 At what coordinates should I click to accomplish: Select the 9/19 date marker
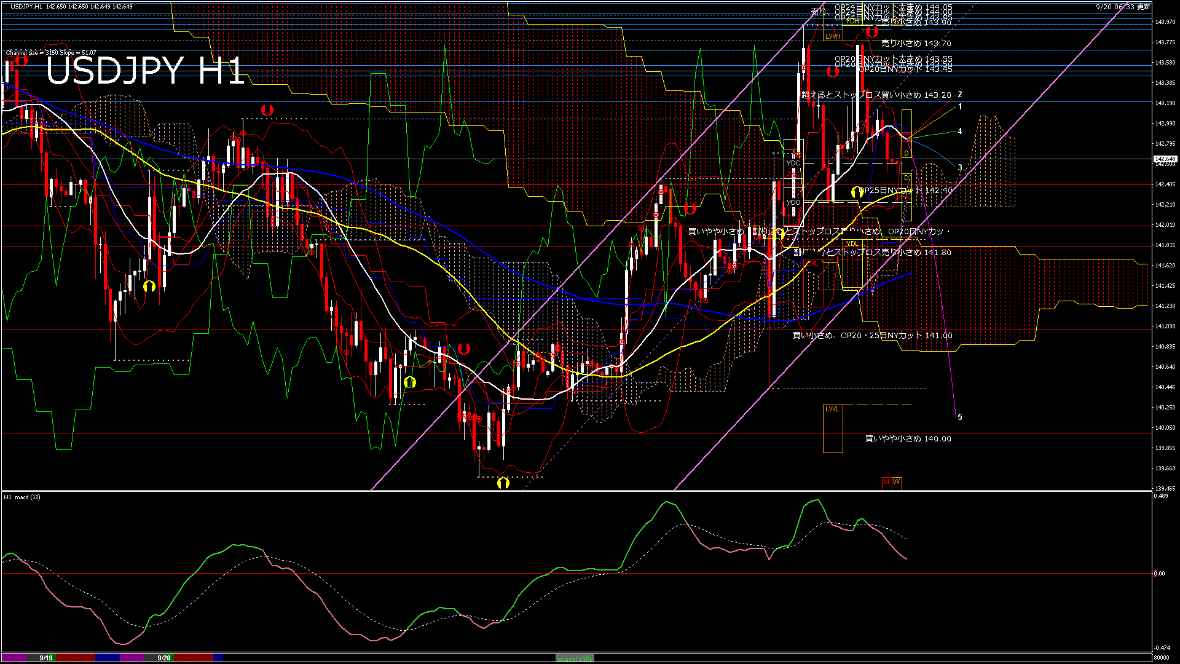click(46, 658)
